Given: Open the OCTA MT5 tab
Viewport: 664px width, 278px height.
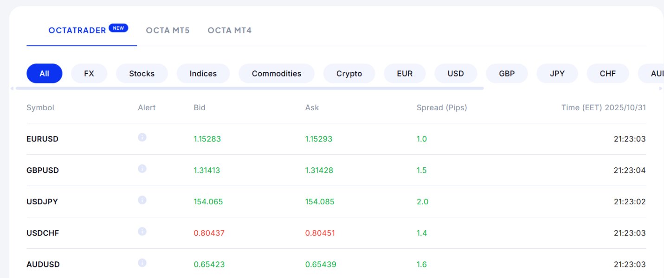Looking at the screenshot, I should [x=168, y=31].
